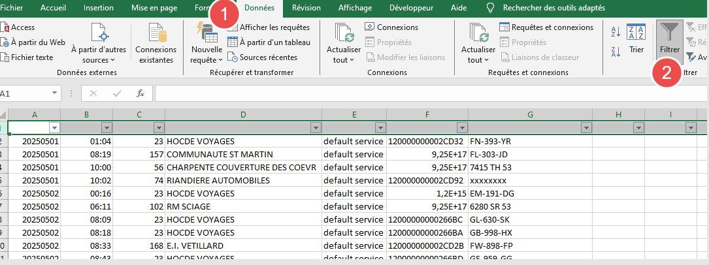Screen dimensions: 709x265
Task: Open the Insertion ribbon tab
Action: [99, 8]
